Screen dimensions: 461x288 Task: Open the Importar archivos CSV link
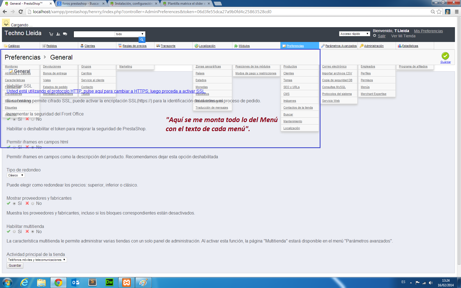pos(337,73)
